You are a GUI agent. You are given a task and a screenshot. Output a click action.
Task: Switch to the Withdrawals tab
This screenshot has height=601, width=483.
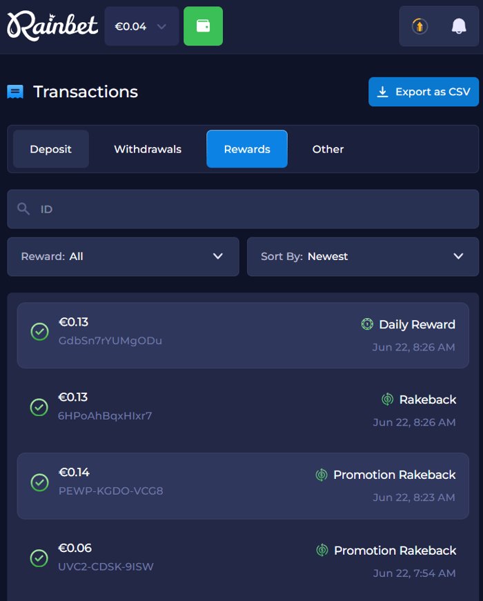[x=148, y=149]
